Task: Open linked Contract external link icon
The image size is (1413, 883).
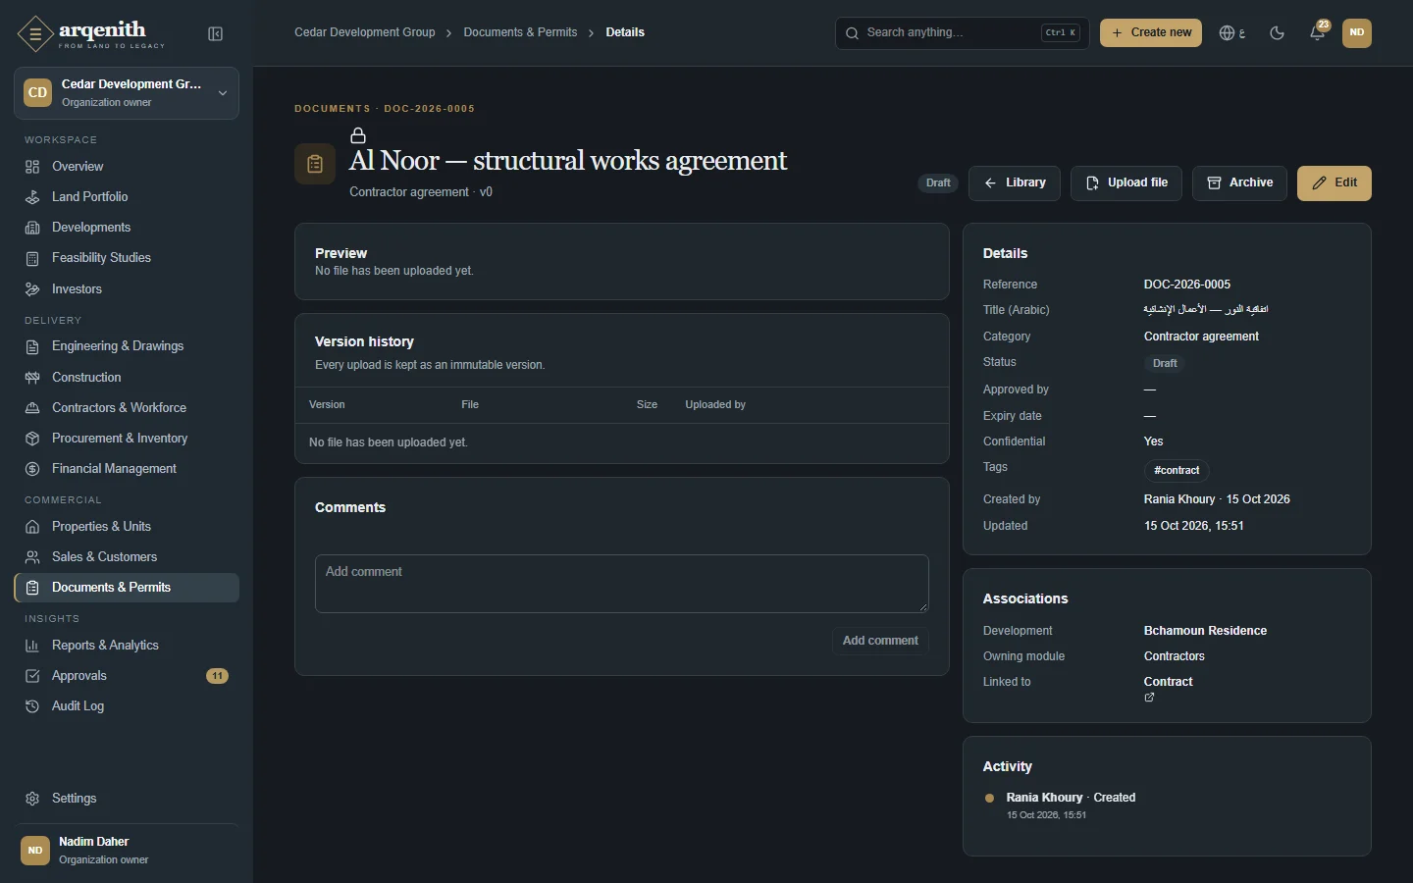Action: point(1149,698)
